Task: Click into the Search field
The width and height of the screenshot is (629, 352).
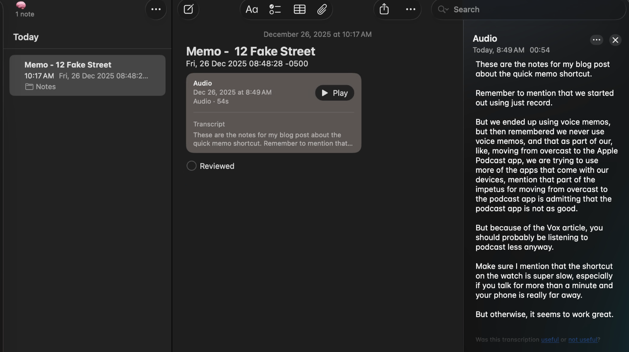Action: (535, 10)
